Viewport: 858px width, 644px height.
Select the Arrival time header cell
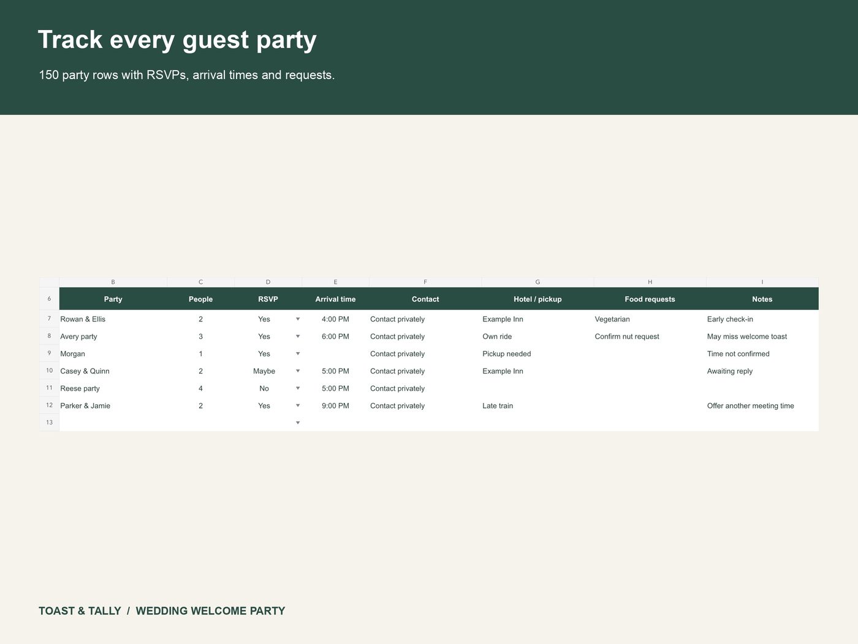[335, 299]
